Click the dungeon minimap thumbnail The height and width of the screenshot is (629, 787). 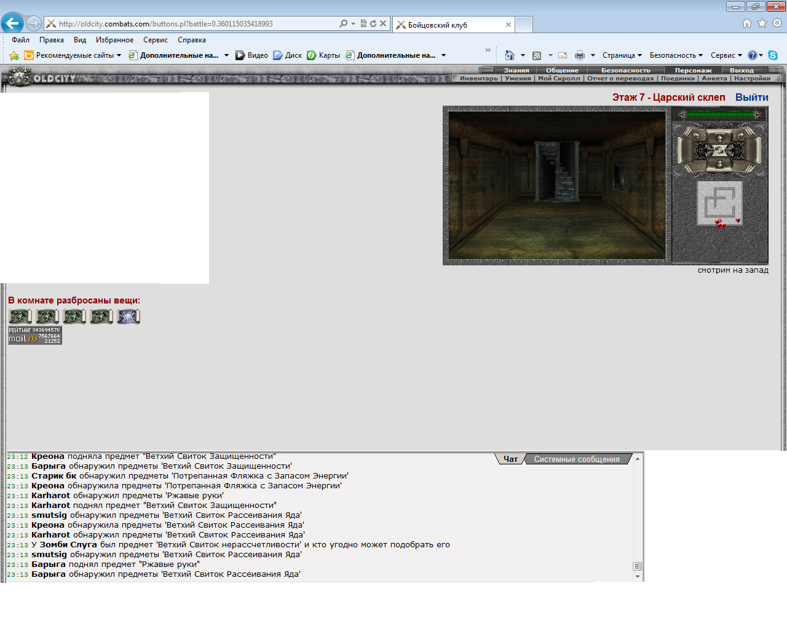click(719, 203)
